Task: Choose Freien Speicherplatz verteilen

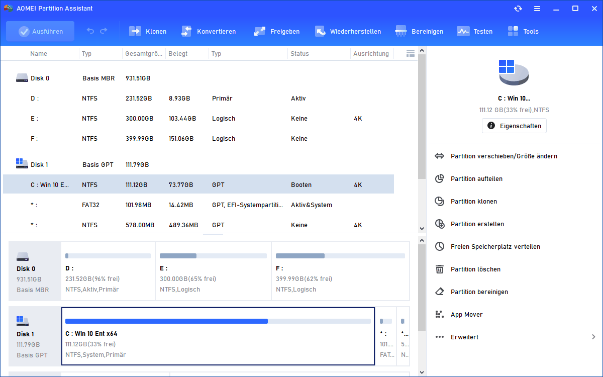Action: 495,247
